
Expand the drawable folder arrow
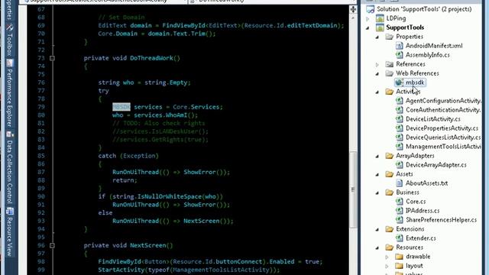point(387,257)
